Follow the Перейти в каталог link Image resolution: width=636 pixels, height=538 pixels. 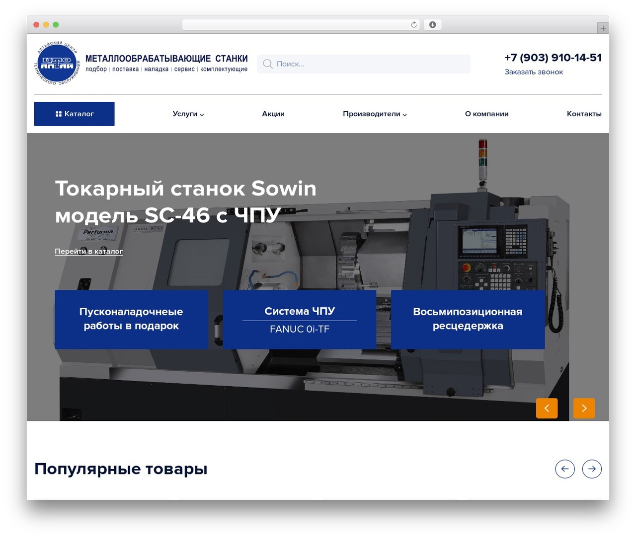[89, 251]
